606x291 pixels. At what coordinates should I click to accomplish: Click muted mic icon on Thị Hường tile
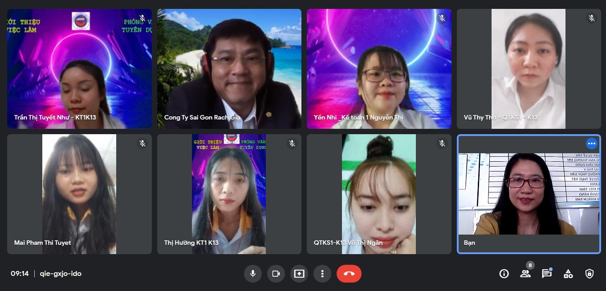pyautogui.click(x=292, y=144)
